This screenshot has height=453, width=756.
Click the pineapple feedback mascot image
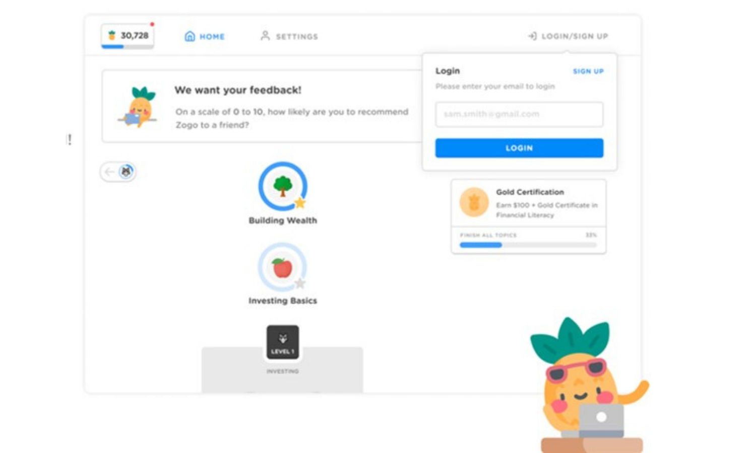(x=139, y=107)
